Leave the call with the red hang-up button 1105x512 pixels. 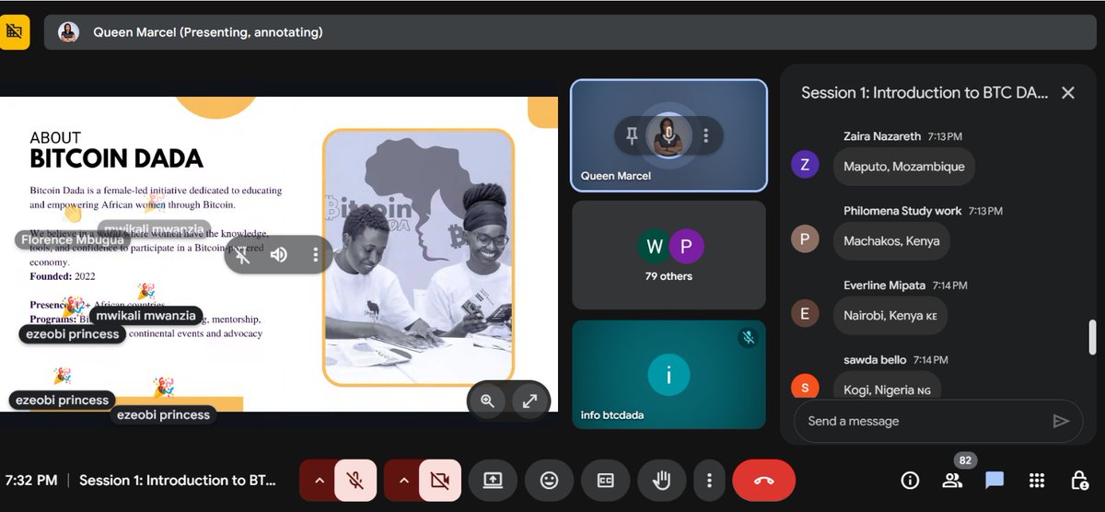click(763, 480)
